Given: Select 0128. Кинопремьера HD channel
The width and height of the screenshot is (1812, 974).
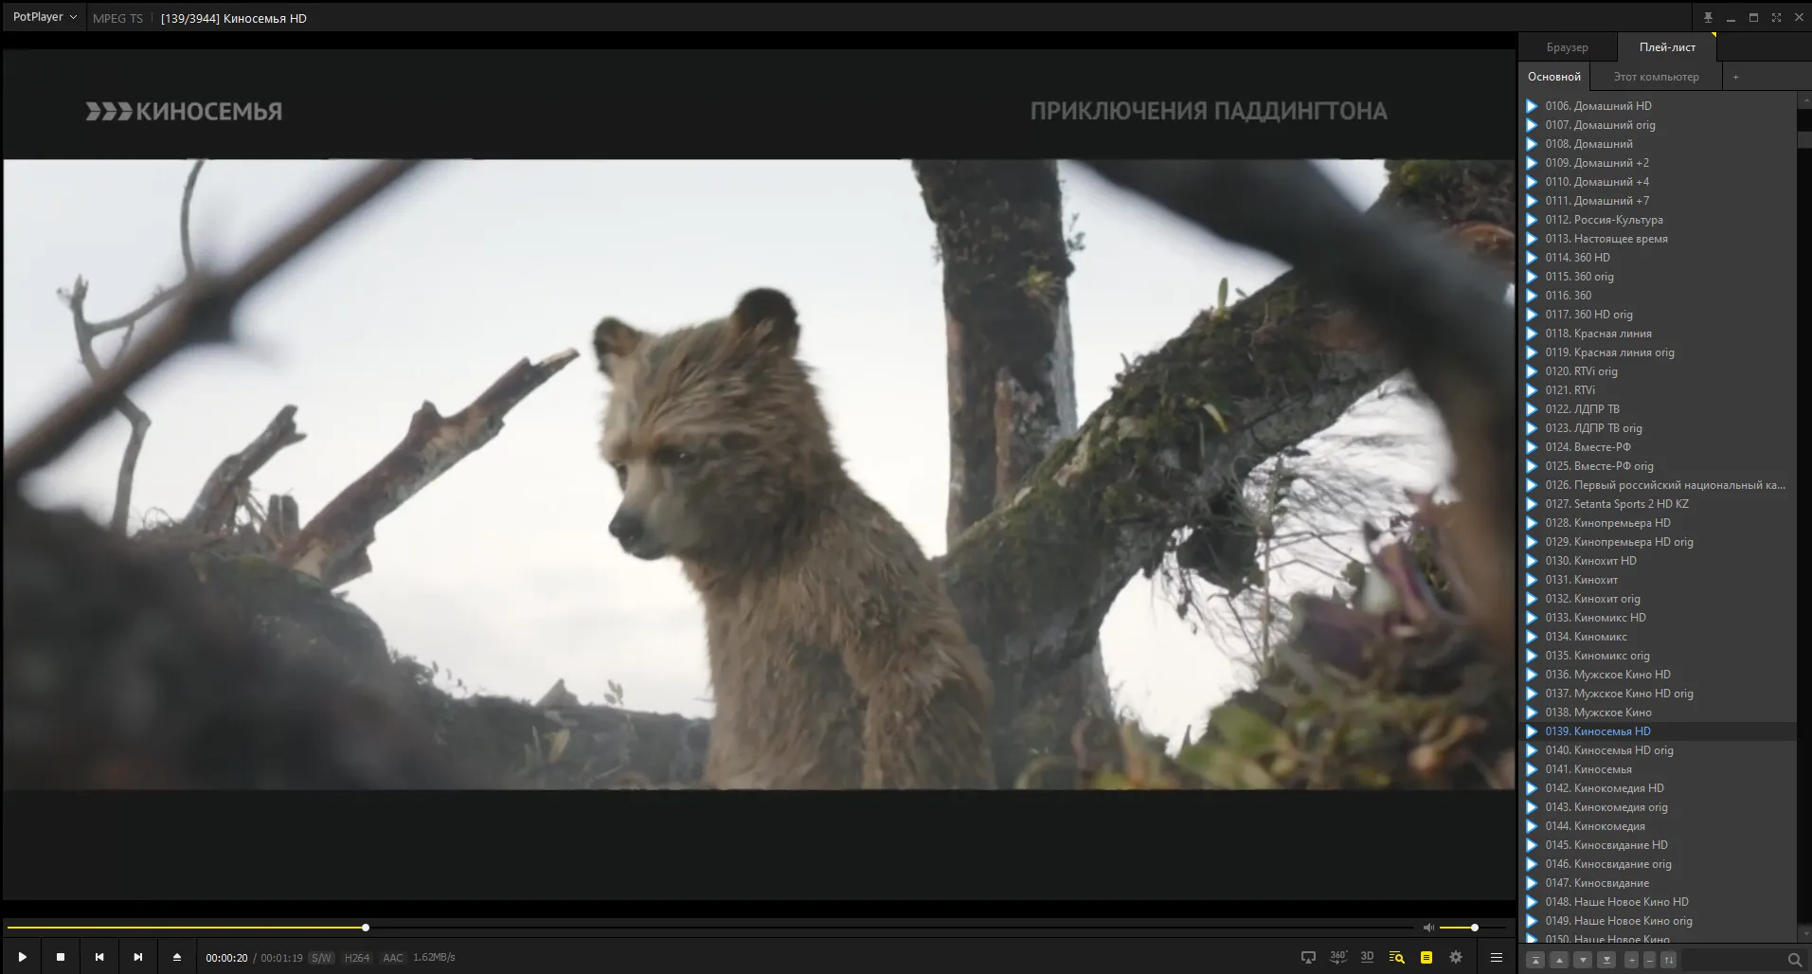Looking at the screenshot, I should [x=1657, y=523].
